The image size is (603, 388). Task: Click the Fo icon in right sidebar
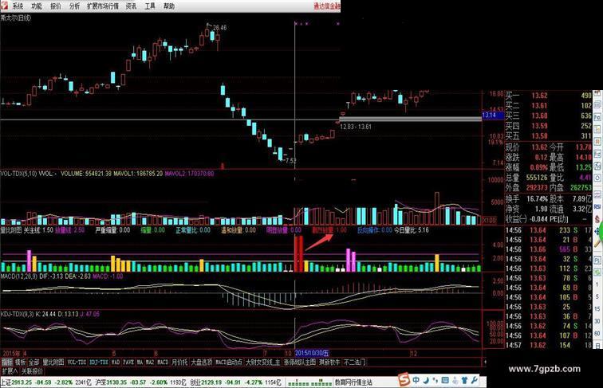(597, 118)
